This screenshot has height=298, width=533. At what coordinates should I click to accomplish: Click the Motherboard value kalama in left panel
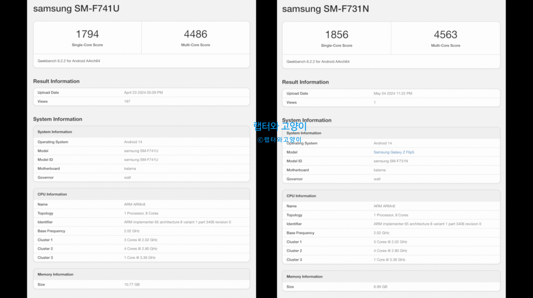[x=130, y=169]
